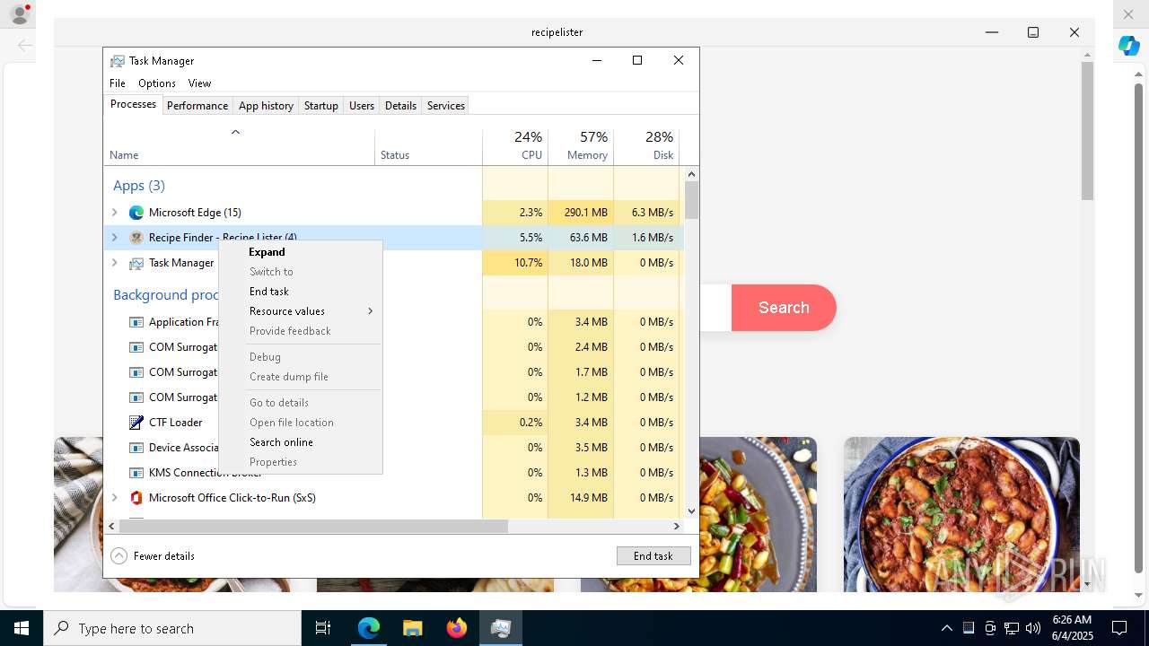The image size is (1149, 646).
Task: Open the Resource values submenu
Action: coord(301,311)
